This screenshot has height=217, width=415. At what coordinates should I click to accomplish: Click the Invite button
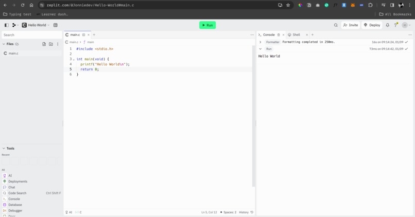(x=351, y=25)
